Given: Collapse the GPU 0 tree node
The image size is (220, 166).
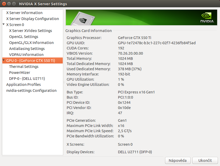Looking at the screenshot, I should 4,60.
